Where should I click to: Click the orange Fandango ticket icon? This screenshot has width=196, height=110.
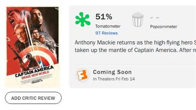[82, 75]
